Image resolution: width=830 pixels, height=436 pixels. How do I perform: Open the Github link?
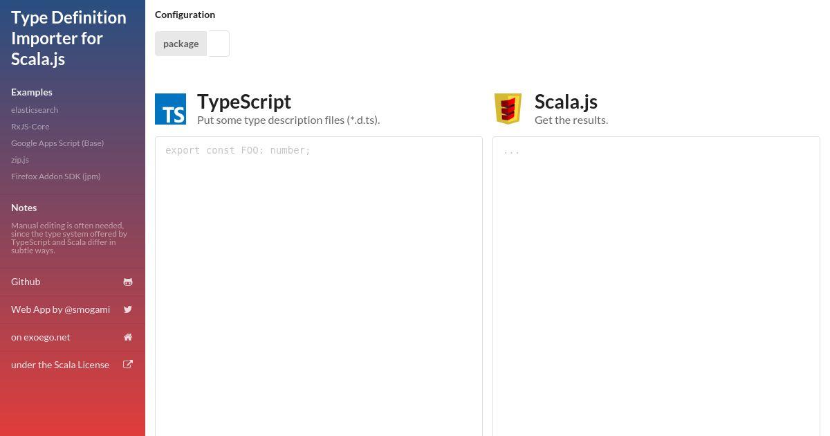(73, 282)
